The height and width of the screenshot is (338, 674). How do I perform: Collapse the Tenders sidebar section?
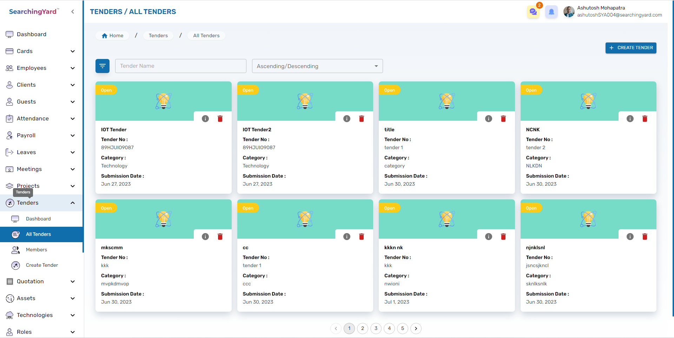coord(72,203)
